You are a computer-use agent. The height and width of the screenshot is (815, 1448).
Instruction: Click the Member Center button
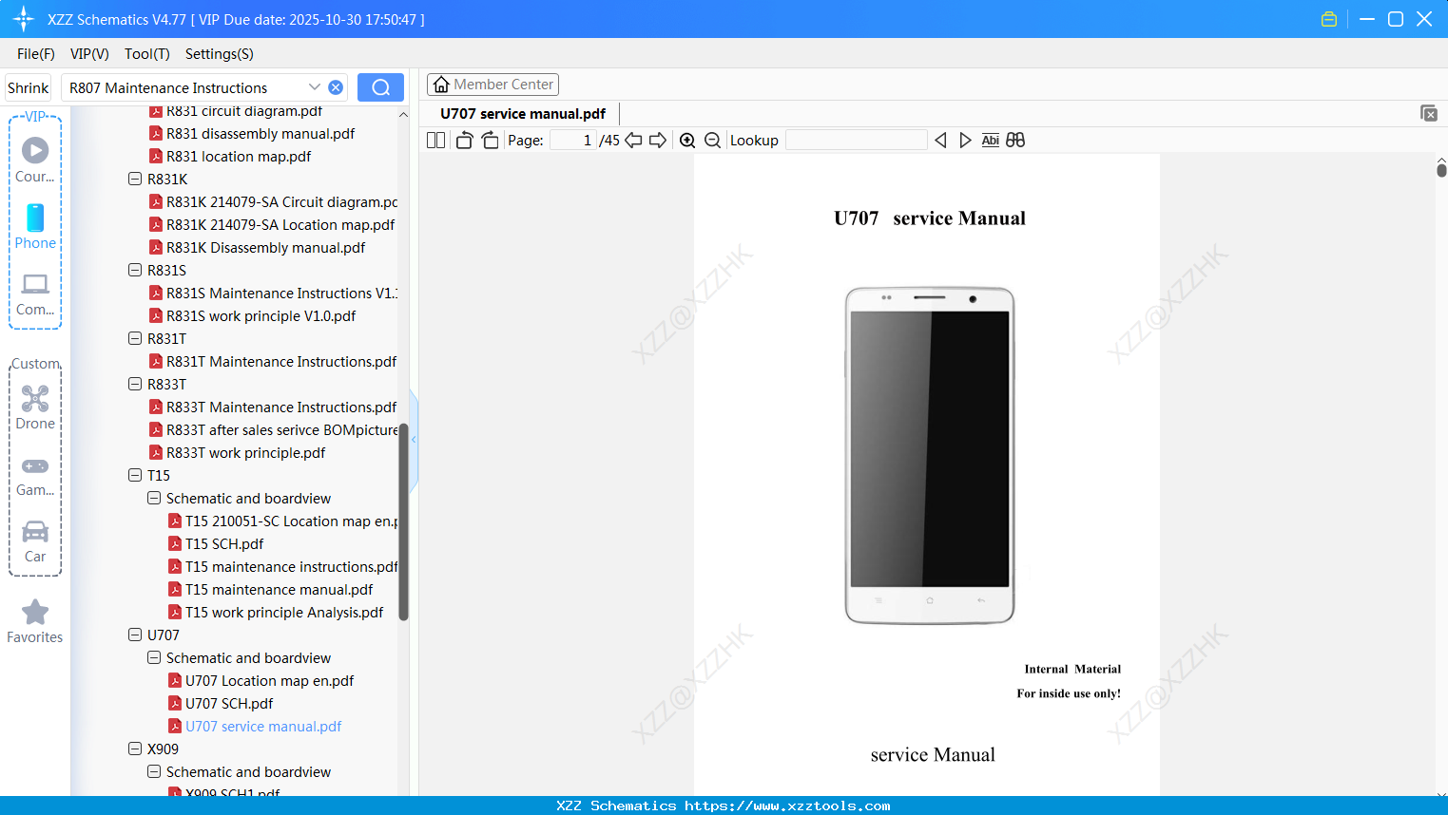[x=492, y=84]
